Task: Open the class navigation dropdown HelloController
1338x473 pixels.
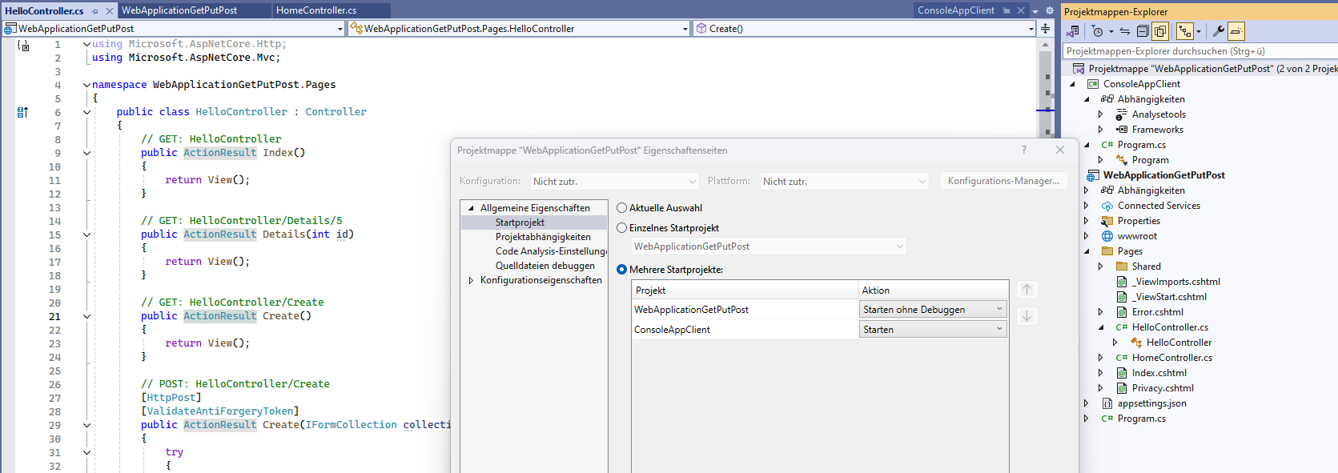Action: 519,29
